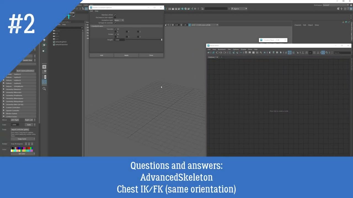
Task: Click the Build AdvancedSkeleton button
Action: (x=25, y=71)
